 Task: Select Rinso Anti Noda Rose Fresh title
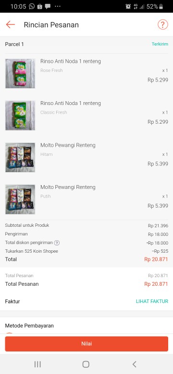click(x=71, y=61)
